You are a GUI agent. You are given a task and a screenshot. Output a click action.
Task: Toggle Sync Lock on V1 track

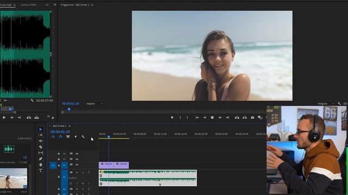tap(71, 165)
